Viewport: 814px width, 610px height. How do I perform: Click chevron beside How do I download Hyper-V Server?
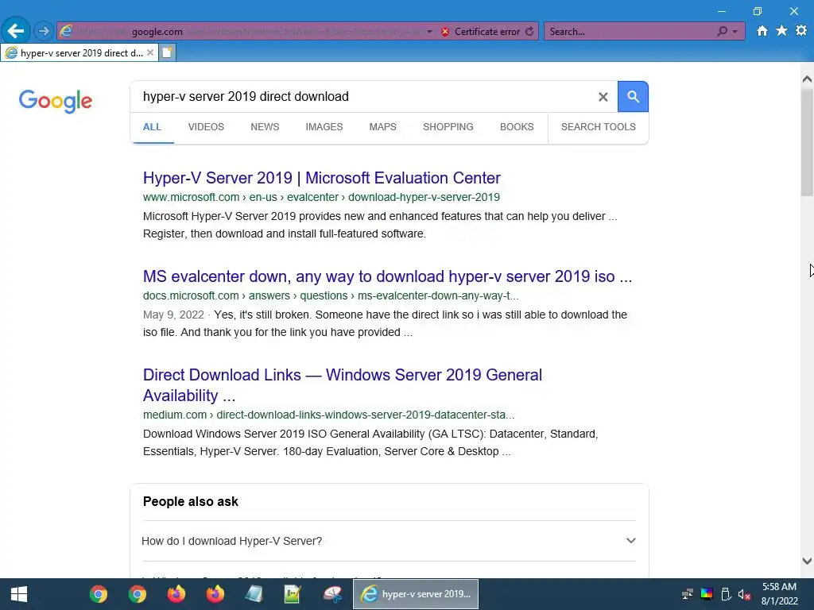[x=630, y=540]
